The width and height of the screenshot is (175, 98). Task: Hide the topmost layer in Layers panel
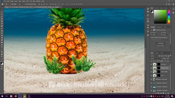[151, 64]
